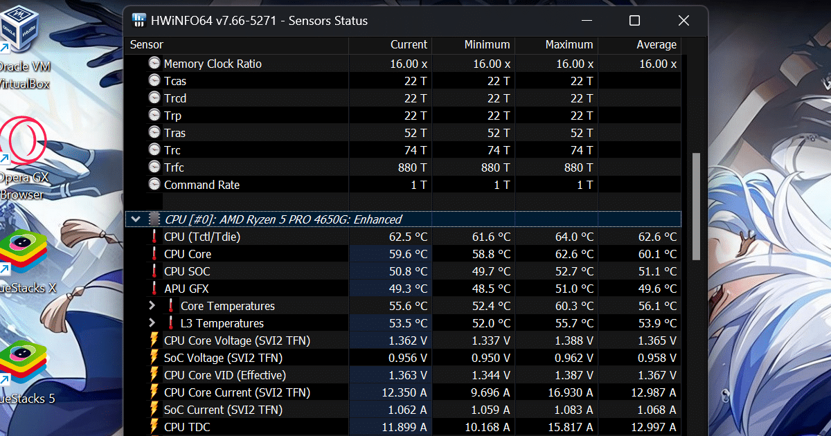
Task: Collapse the AMD Ryzen 5 PRO 4650G group
Action: (136, 219)
